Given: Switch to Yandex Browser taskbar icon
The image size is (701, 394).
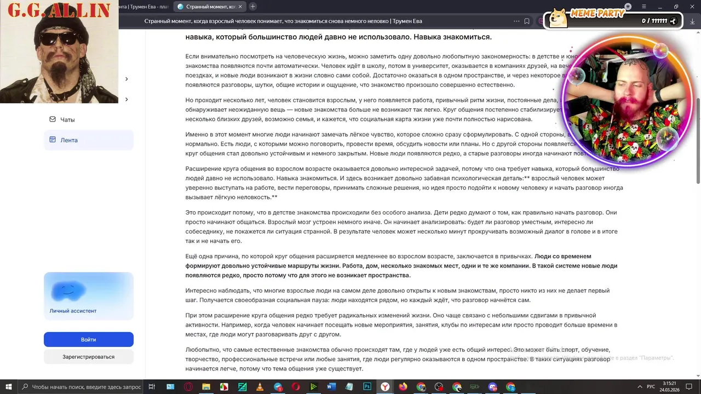Looking at the screenshot, I should (x=386, y=387).
